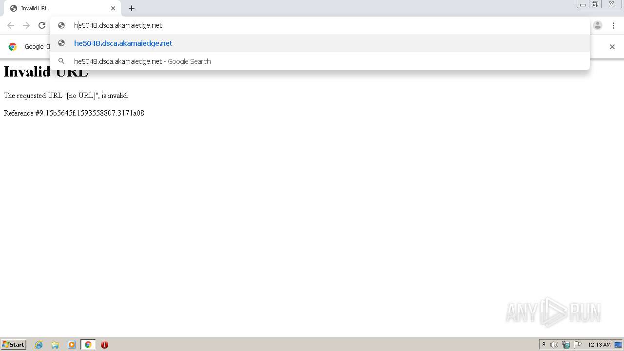624x351 pixels.
Task: Open the Chrome profile avatar
Action: tap(598, 25)
